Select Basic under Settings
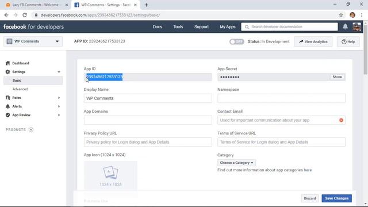 tap(33, 80)
